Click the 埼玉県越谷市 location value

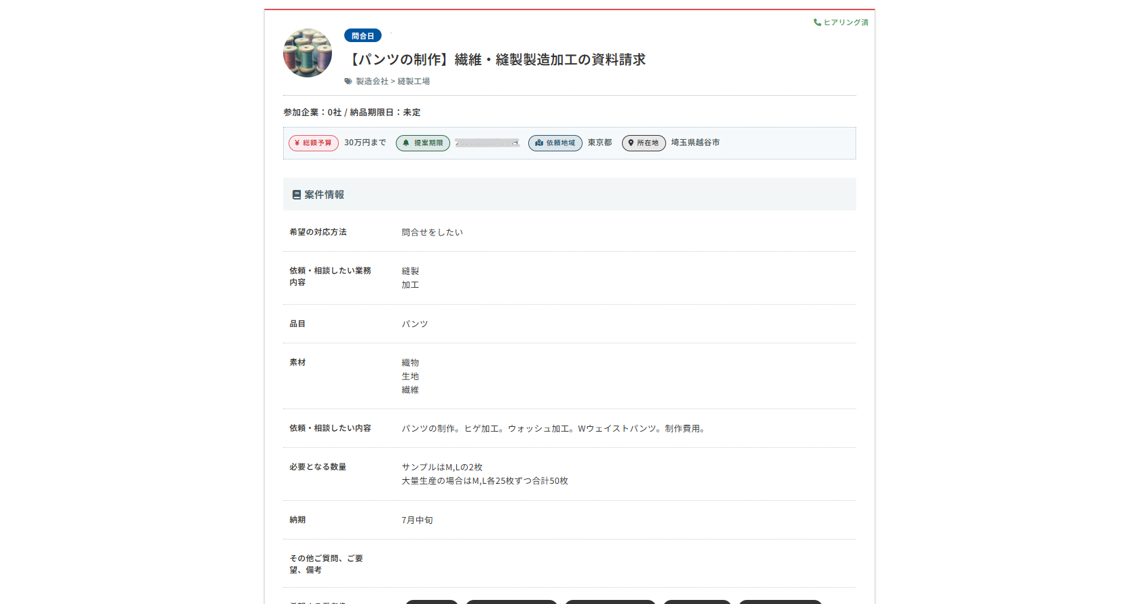695,143
